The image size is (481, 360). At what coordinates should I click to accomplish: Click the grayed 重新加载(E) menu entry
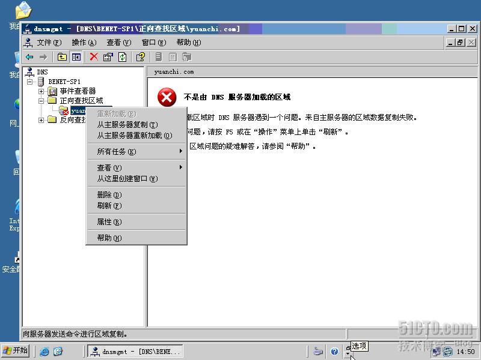pos(136,114)
